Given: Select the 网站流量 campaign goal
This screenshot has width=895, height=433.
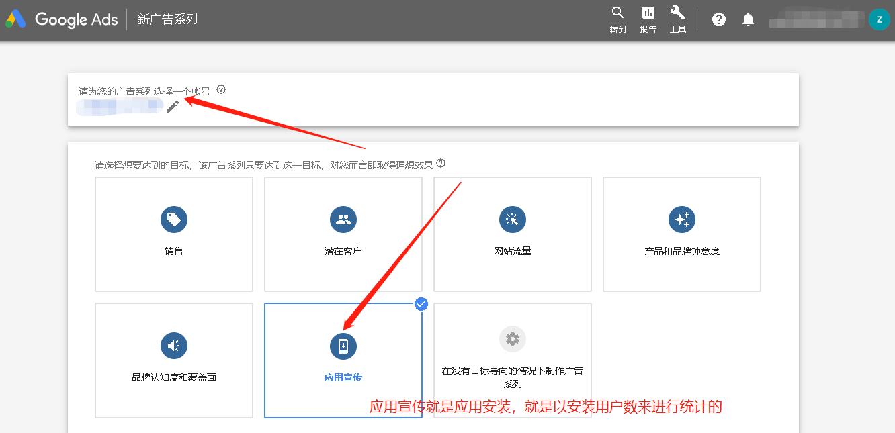Looking at the screenshot, I should click(512, 234).
